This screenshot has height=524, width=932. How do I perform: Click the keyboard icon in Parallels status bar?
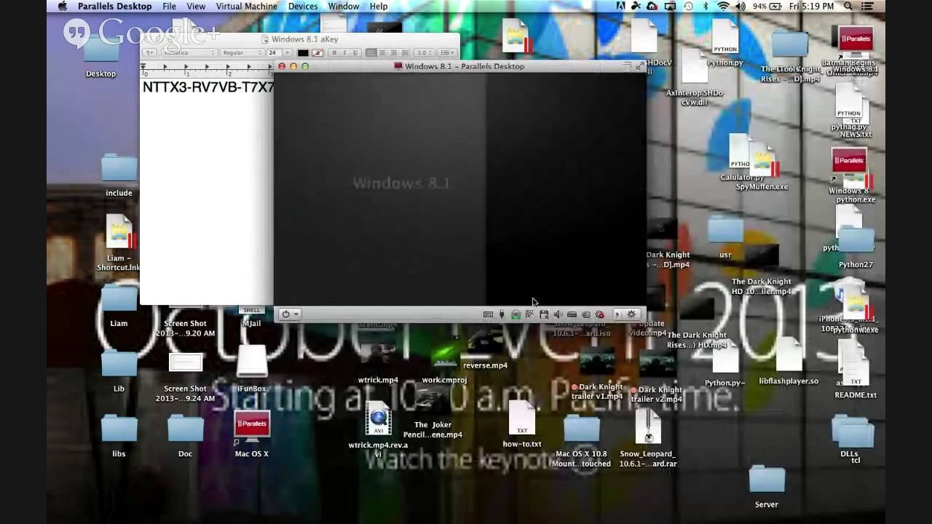click(488, 314)
